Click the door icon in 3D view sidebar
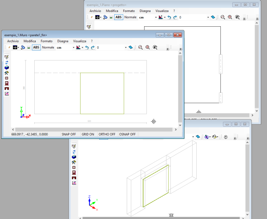267x219 pixels. click(74, 173)
